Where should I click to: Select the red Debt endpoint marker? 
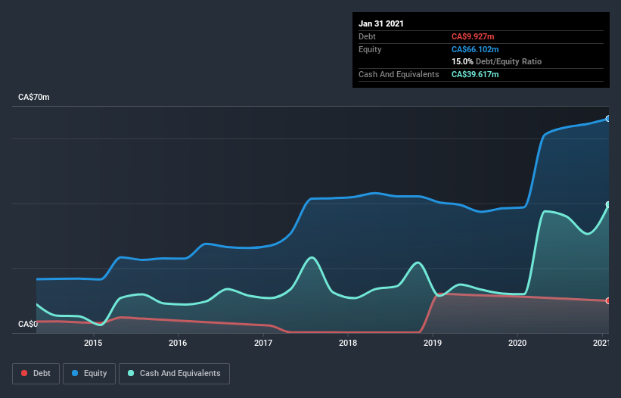tap(608, 301)
